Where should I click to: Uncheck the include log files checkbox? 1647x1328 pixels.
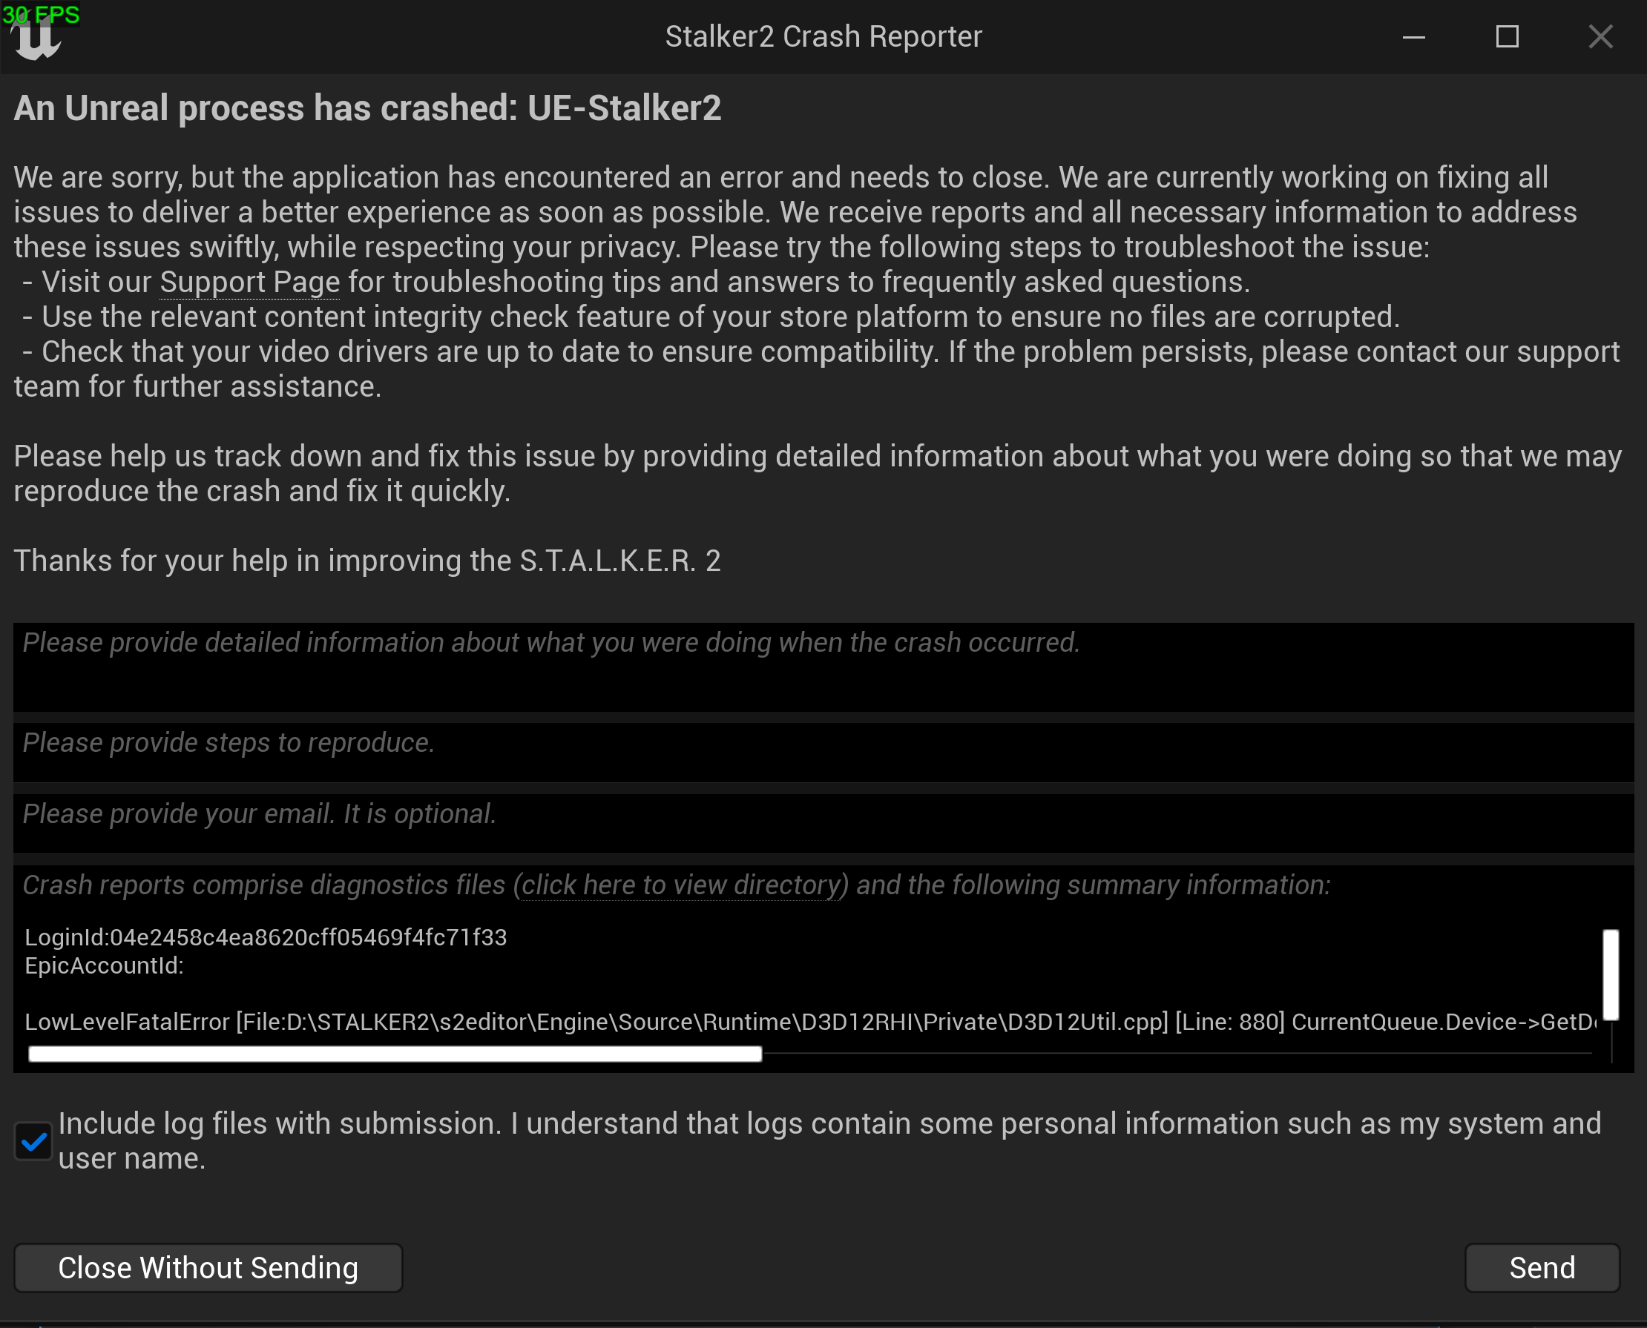coord(33,1141)
